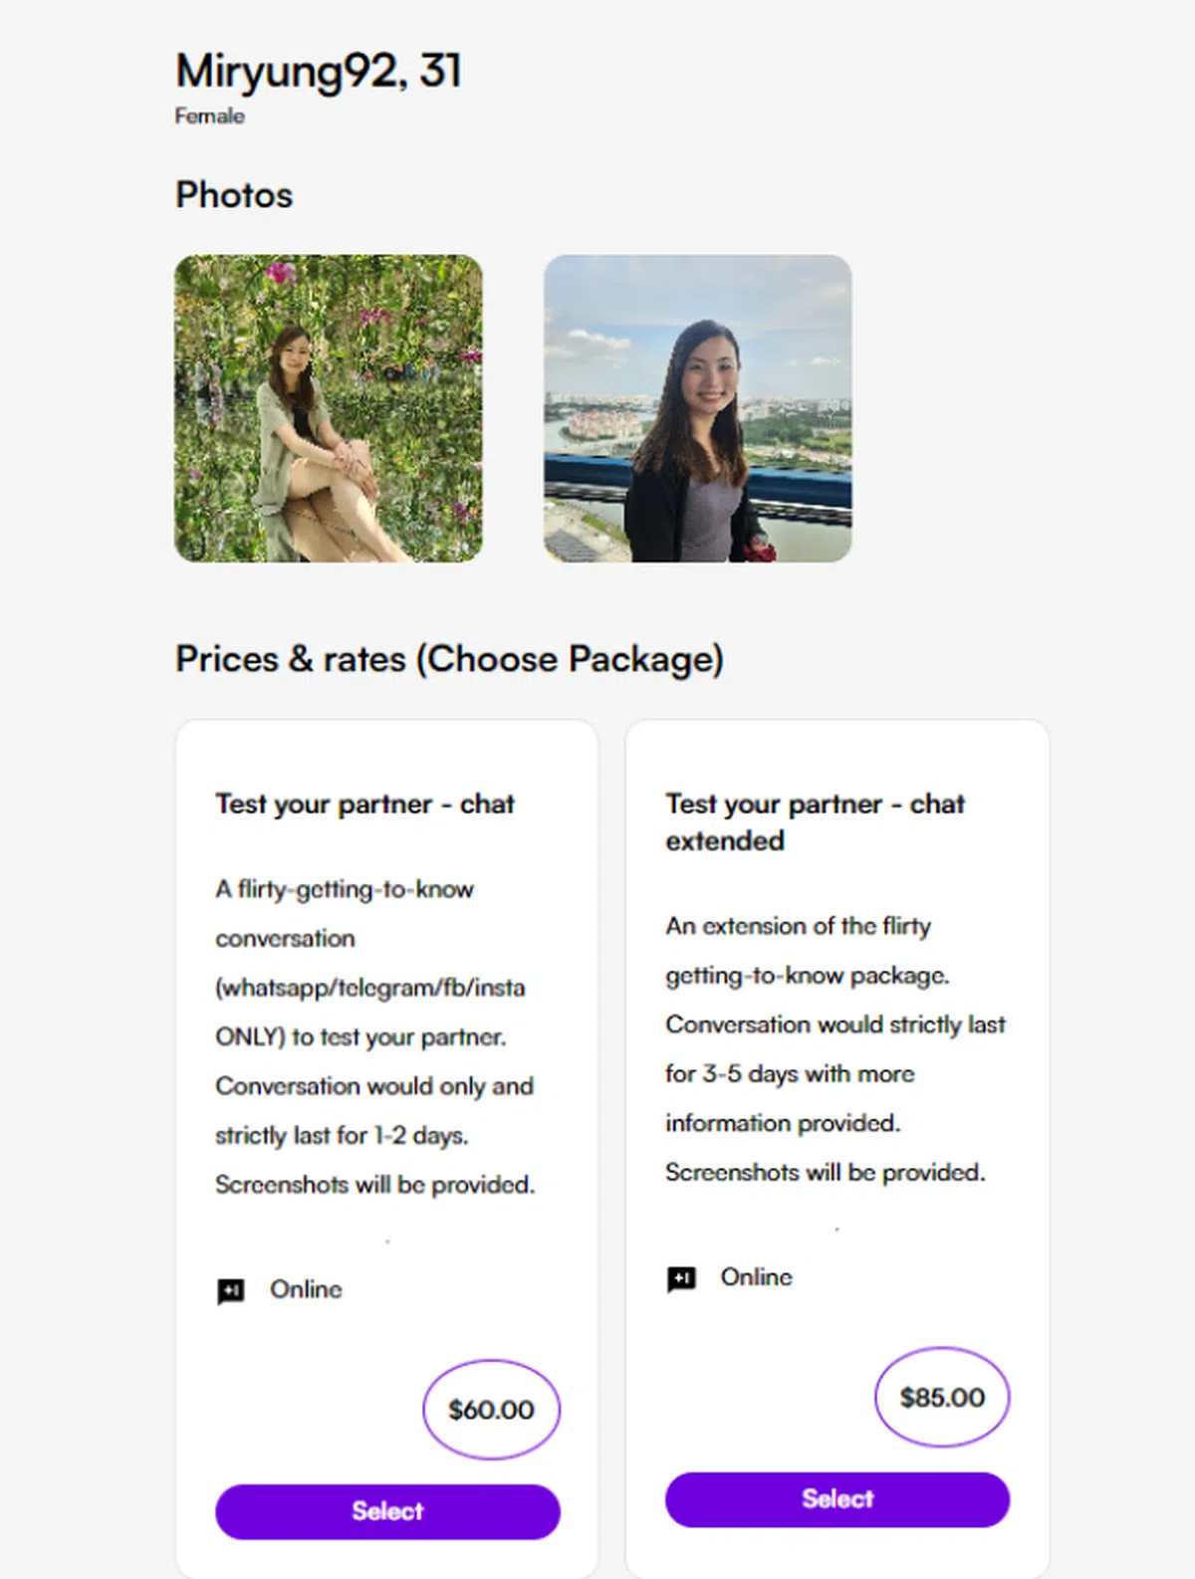The width and height of the screenshot is (1195, 1579).
Task: Click the $85.00 price badge
Action: 942,1398
